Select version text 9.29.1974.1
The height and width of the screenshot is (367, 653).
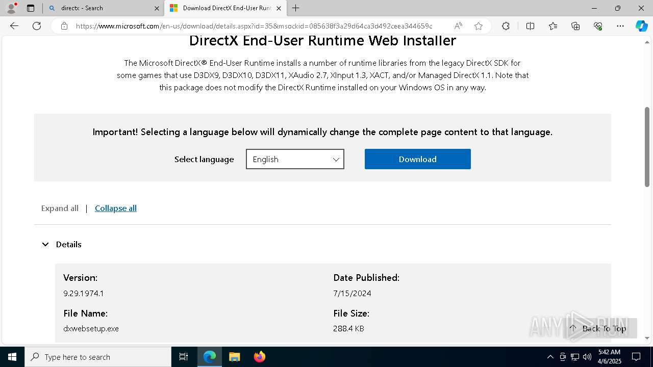84,293
